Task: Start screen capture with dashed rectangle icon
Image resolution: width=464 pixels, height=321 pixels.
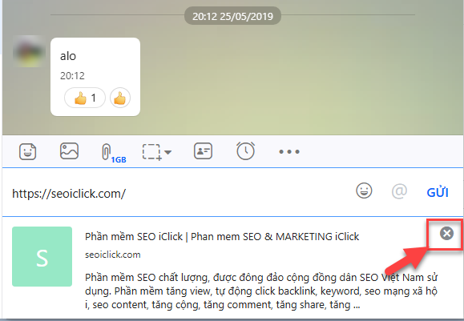Action: (x=151, y=152)
